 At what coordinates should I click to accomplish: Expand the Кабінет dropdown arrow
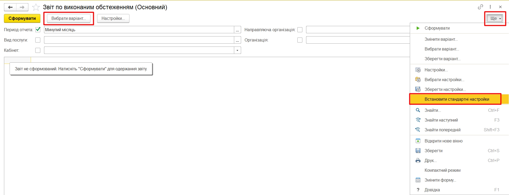pyautogui.click(x=237, y=50)
